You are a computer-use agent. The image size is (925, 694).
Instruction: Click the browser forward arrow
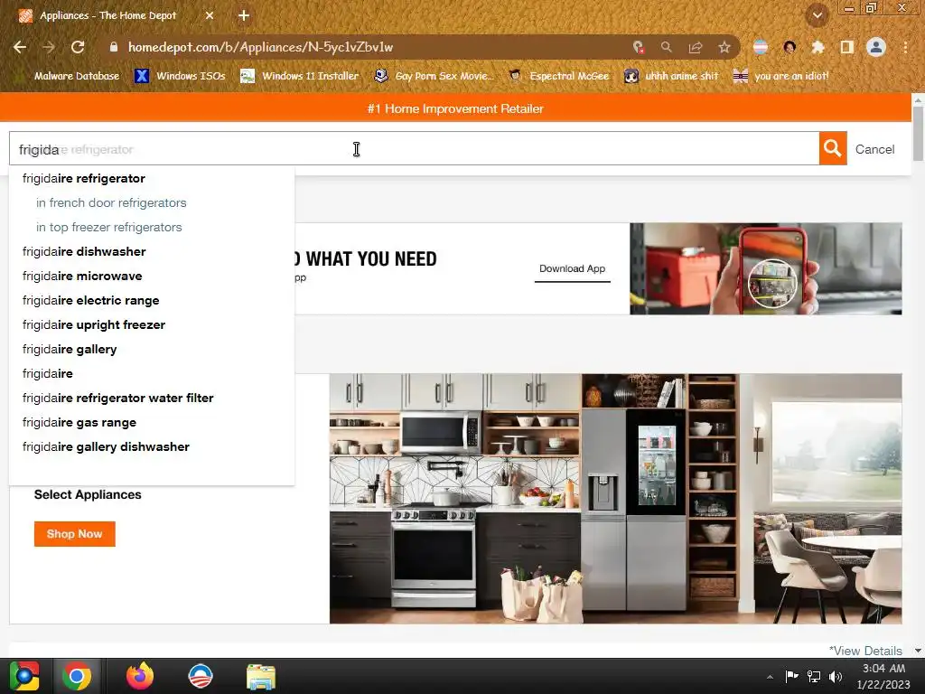(x=49, y=47)
